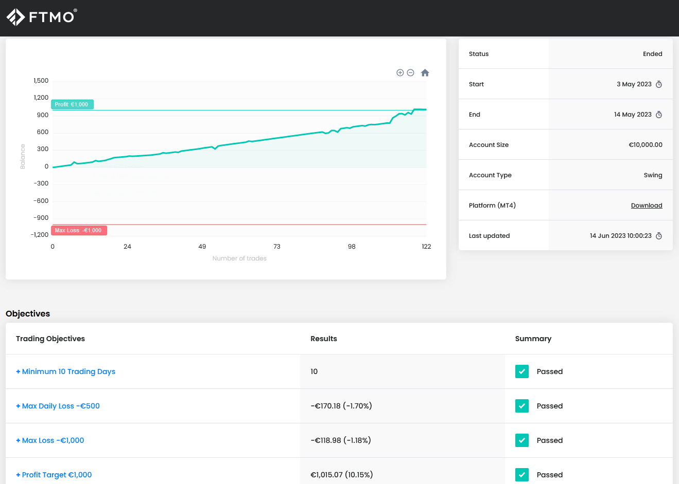
Task: Click the Last updated timestamp value
Action: click(x=621, y=236)
